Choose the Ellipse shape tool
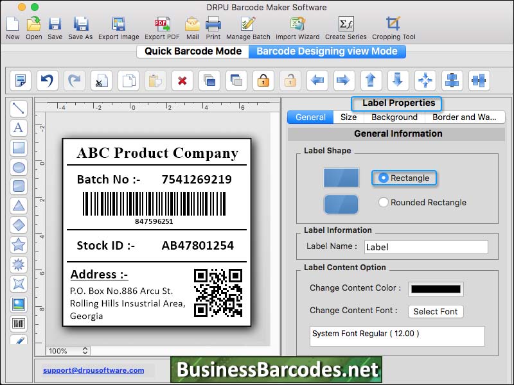 point(18,166)
